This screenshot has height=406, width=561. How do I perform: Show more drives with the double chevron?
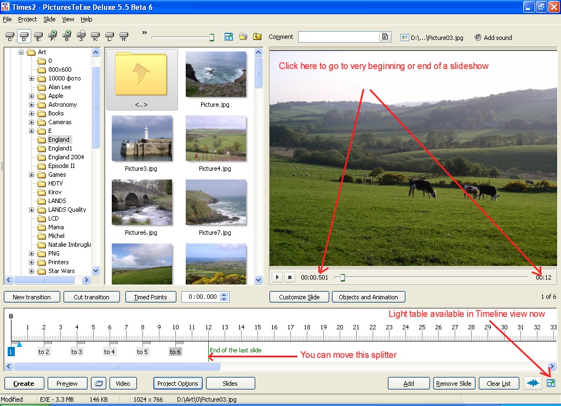[144, 32]
